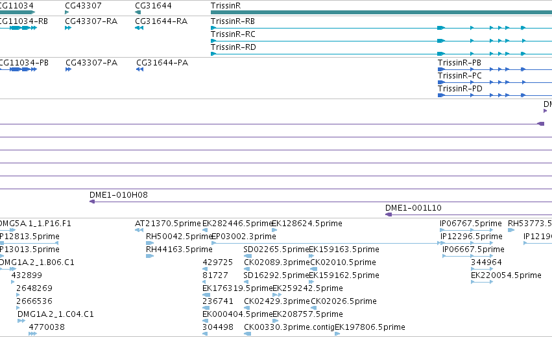Viewport: 552px width, 337px height.
Task: Select the DMG1A.2_1.C04.C1 label
Action: click(x=56, y=314)
